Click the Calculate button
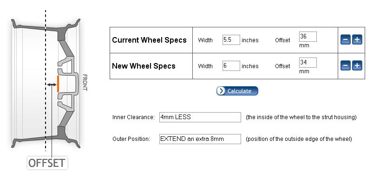 click(x=237, y=91)
